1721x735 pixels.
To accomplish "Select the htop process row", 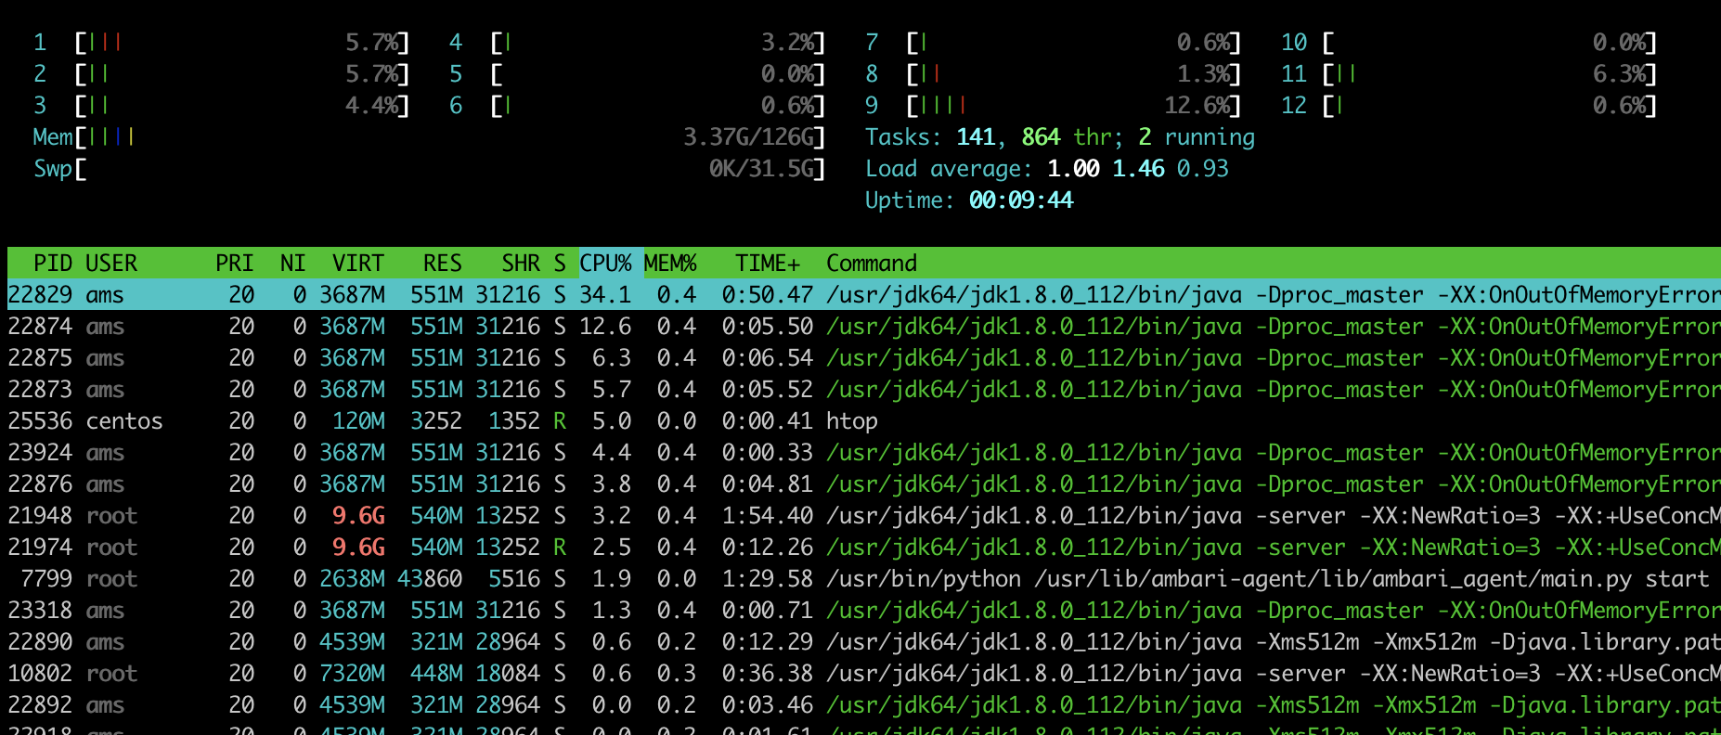I will [860, 421].
